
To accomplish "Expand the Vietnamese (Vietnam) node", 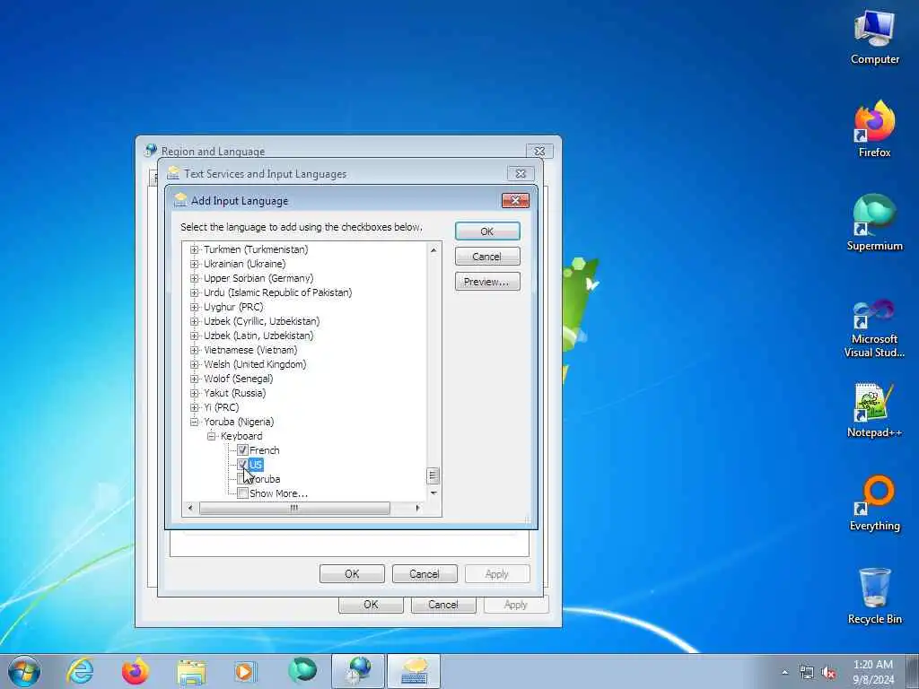I will coord(195,350).
